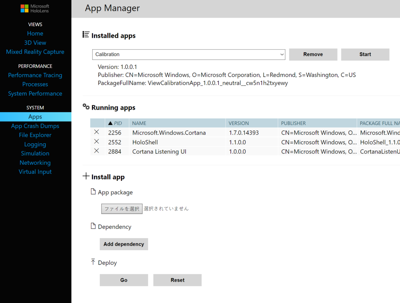The height and width of the screenshot is (303, 400).
Task: Open Virtual Input page
Action: coord(35,172)
